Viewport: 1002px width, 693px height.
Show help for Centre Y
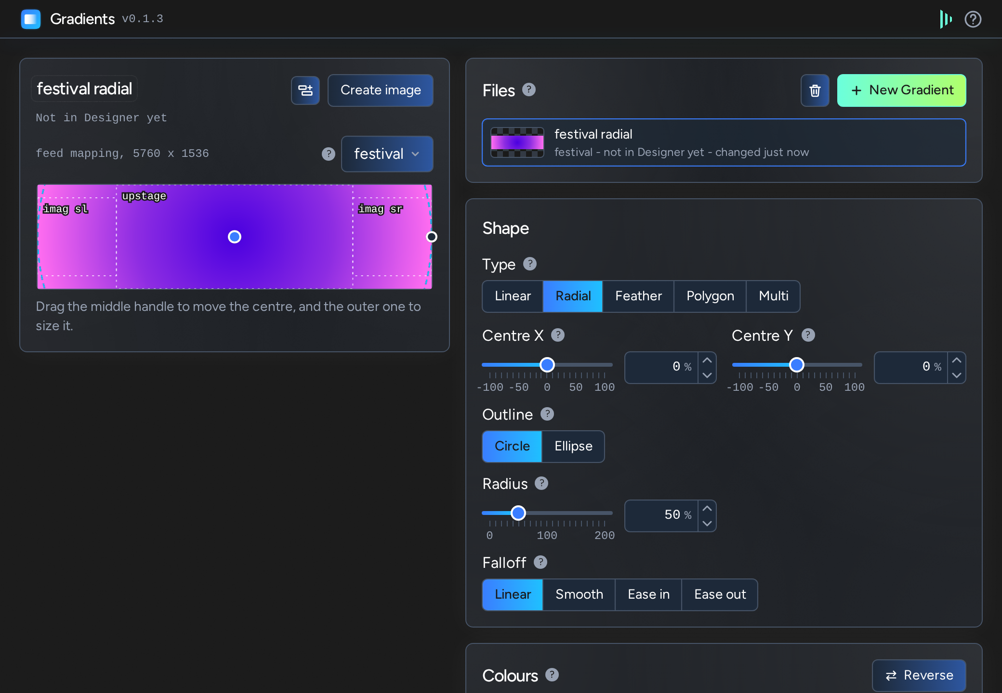click(808, 335)
